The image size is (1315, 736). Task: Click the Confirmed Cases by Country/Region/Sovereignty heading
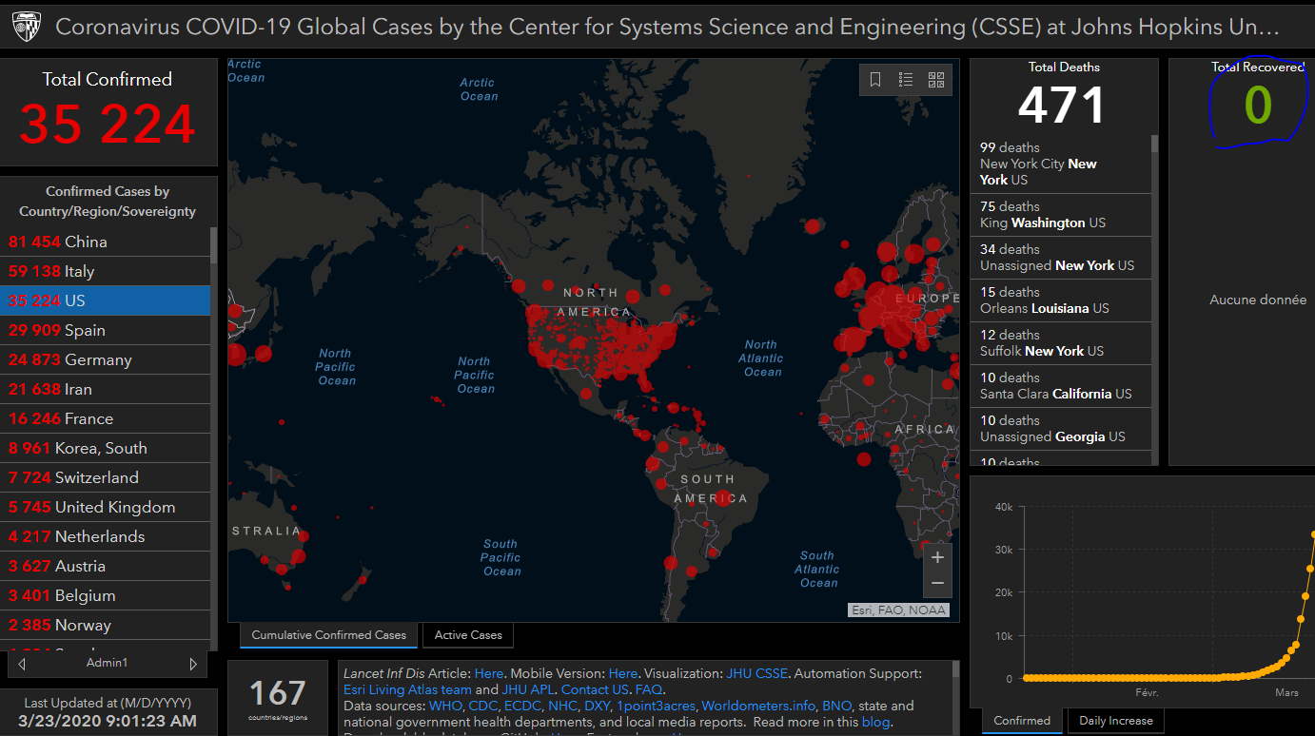coord(108,202)
